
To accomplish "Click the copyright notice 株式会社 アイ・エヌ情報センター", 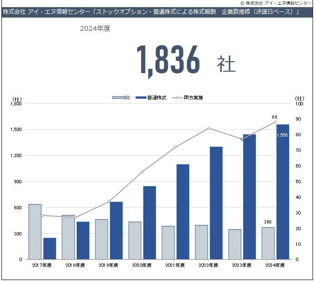I will point(276,3).
